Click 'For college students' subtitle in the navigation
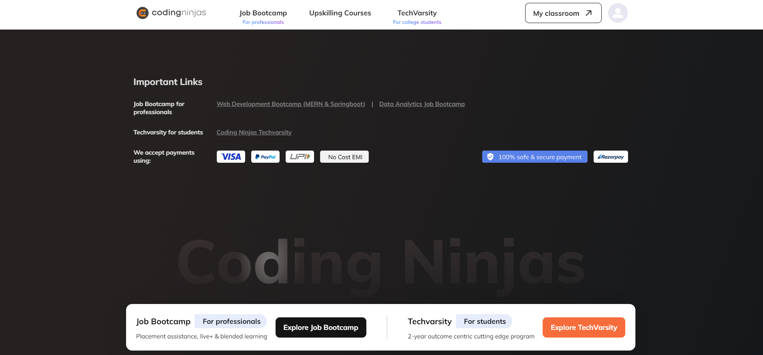This screenshot has height=355, width=763. pyautogui.click(x=417, y=22)
